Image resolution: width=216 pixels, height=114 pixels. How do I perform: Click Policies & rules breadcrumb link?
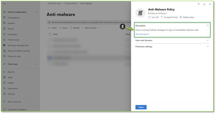click(x=54, y=3)
